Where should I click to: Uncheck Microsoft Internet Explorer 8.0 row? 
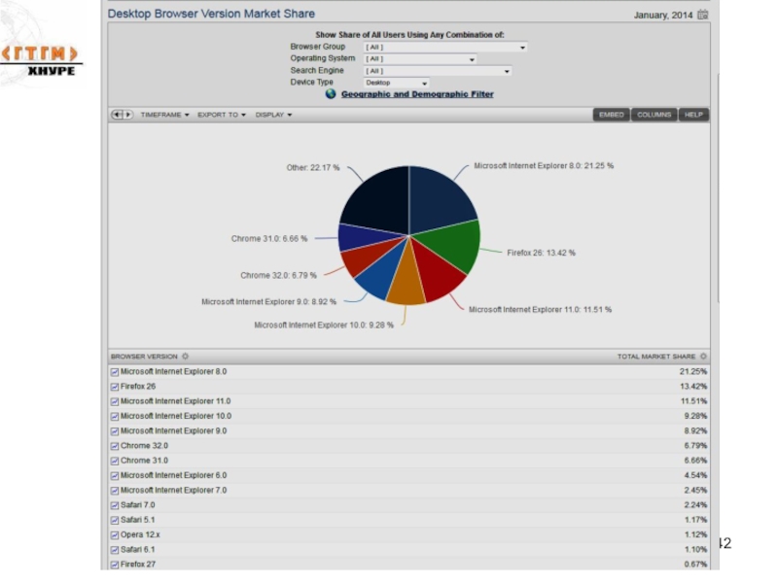point(115,372)
